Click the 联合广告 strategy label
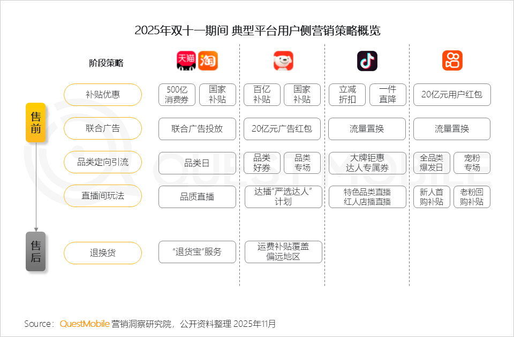Viewport: 514px width, 337px height. click(102, 128)
